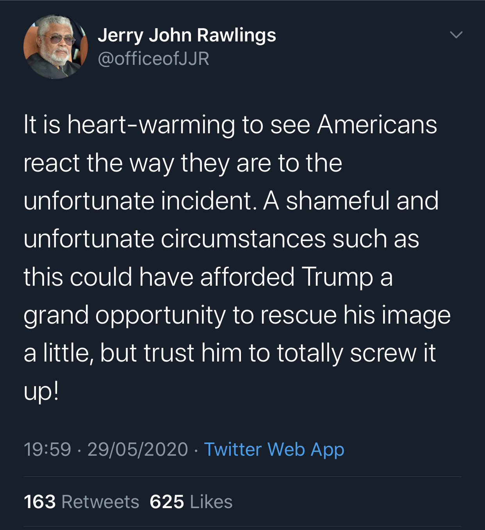485x530 pixels.
Task: Click the word "Trump" in the tweet
Action: (337, 277)
